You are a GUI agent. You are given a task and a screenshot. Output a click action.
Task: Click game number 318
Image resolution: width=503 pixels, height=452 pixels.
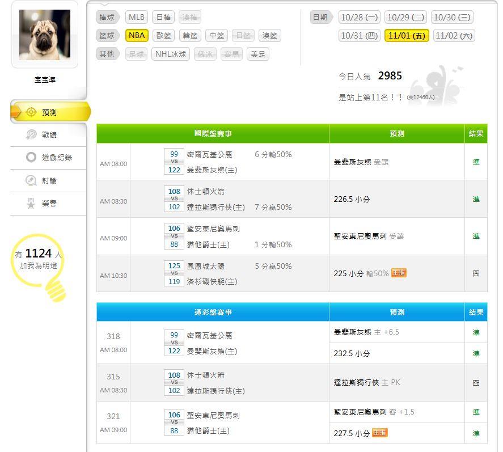113,336
